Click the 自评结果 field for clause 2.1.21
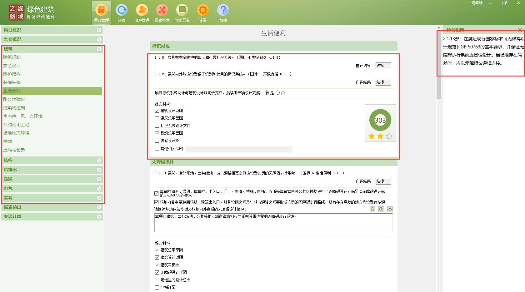Screen dimensions: 525x292 tap(383, 82)
